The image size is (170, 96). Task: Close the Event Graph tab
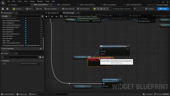coord(78,13)
